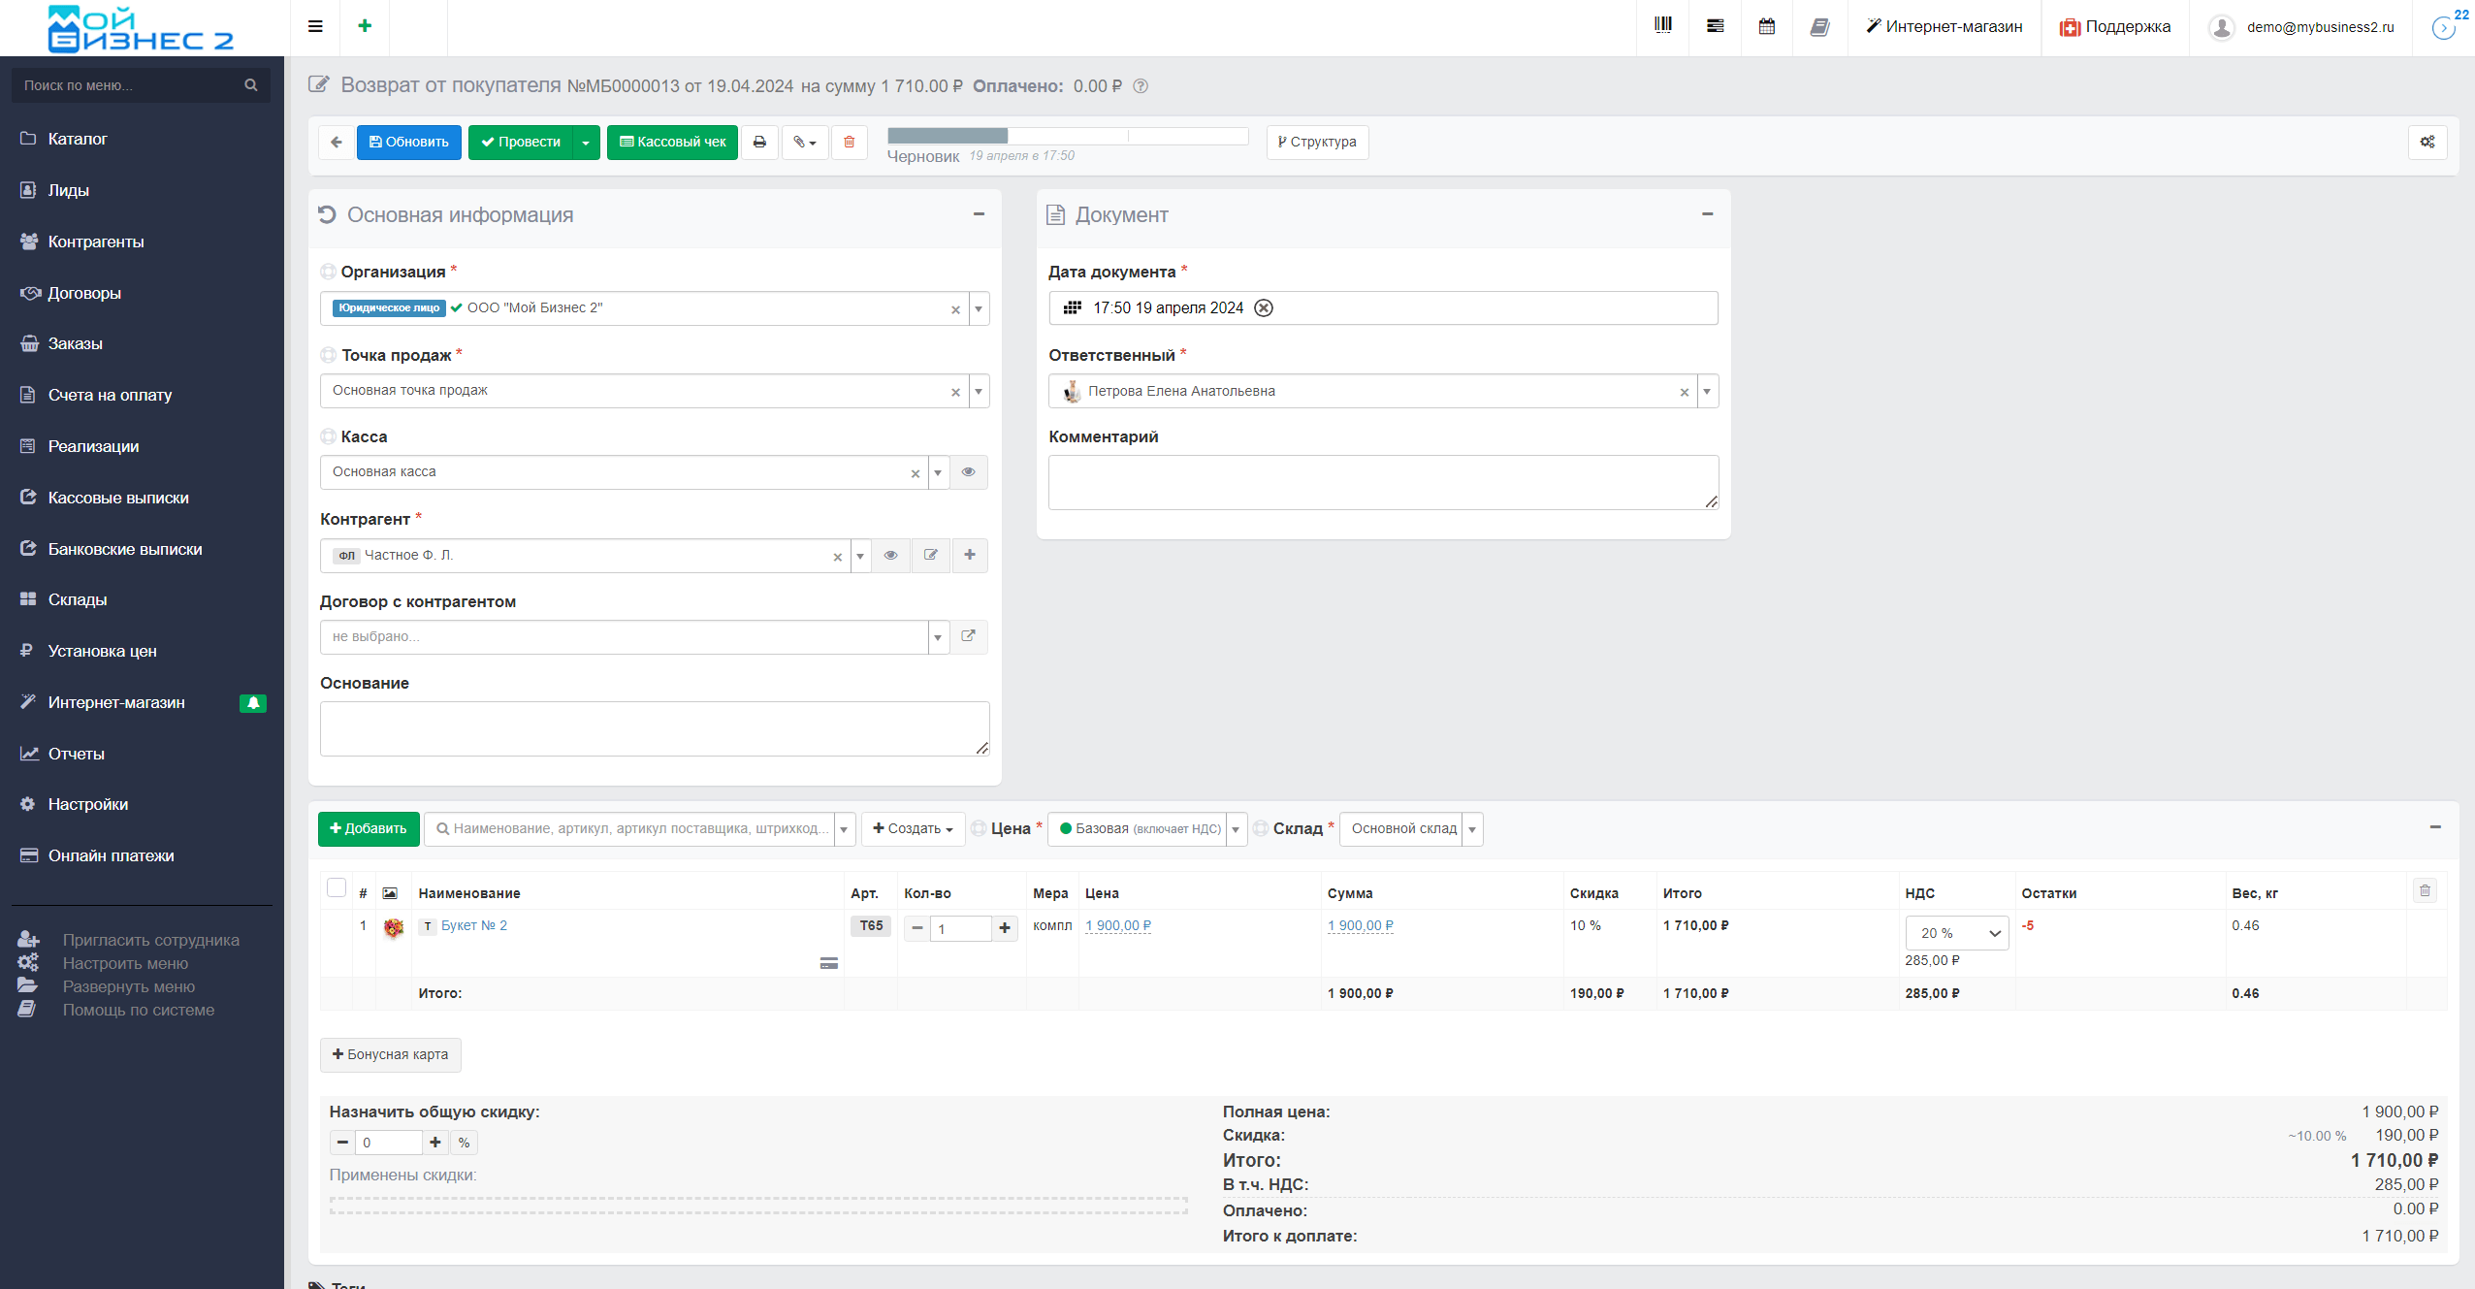Open Реализации in the sidebar menu
Image resolution: width=2475 pixels, height=1289 pixels.
[x=93, y=446]
